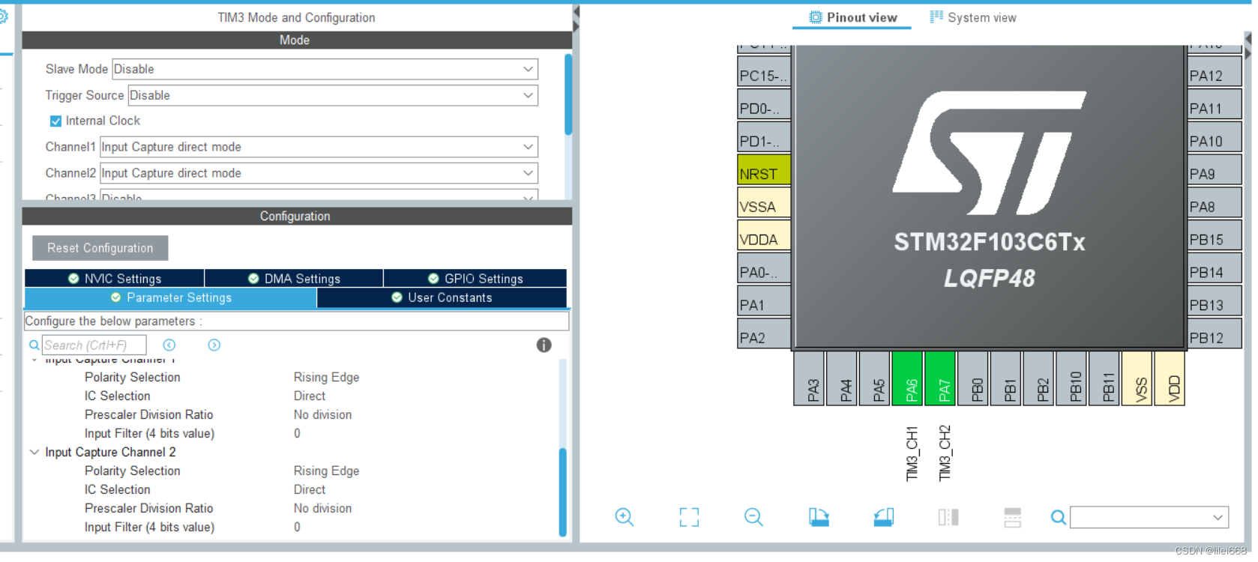Open the GPIO Settings tab
This screenshot has height=562, width=1258.
(475, 278)
